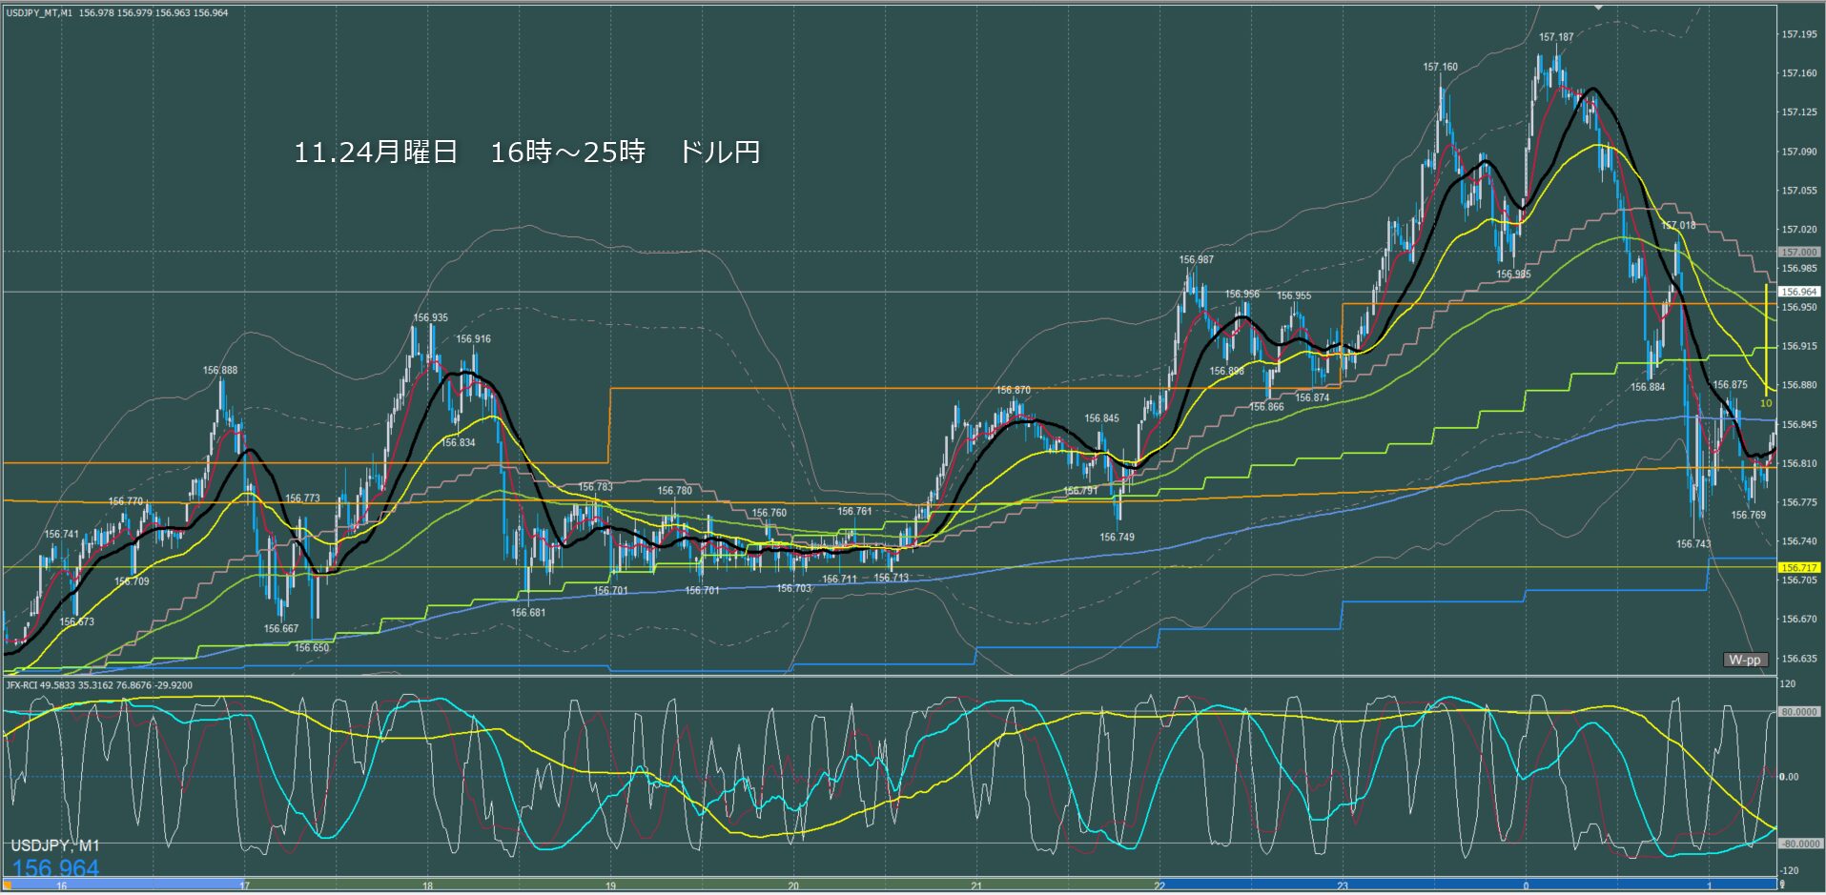Click the W-pp pivot label

point(1745,660)
